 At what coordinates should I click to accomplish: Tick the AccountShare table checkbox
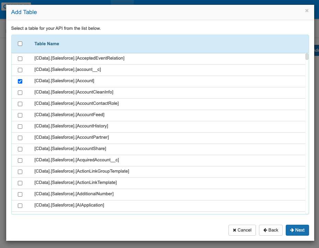coord(20,149)
